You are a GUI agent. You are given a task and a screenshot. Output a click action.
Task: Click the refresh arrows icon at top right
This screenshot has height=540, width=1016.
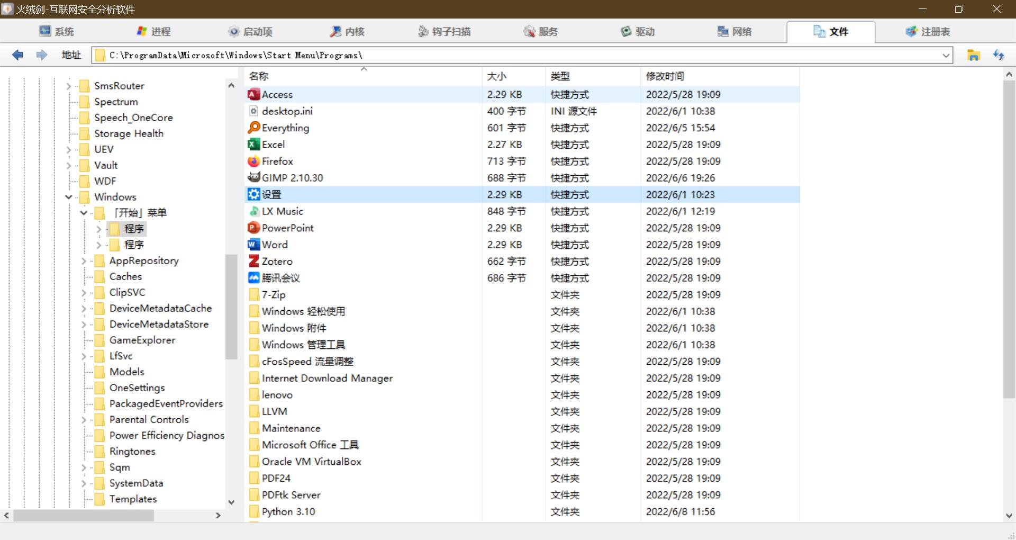(999, 55)
